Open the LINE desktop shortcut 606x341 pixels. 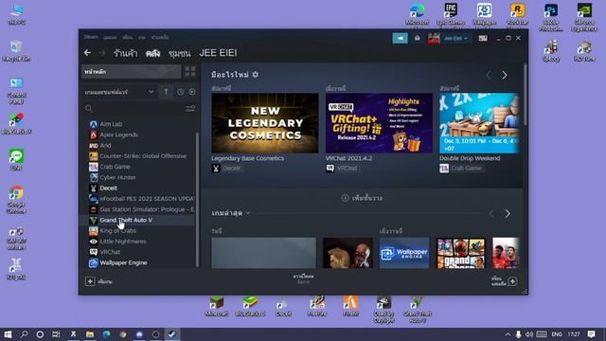(16, 159)
